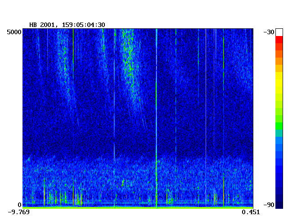Click the "-90" colorbar label
The width and height of the screenshot is (288, 216).
pos(269,205)
